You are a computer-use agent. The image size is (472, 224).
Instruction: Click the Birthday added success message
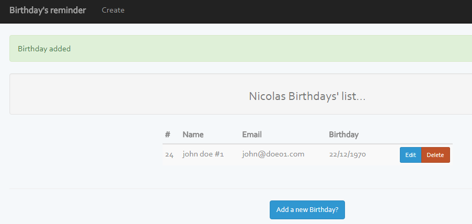coord(44,49)
